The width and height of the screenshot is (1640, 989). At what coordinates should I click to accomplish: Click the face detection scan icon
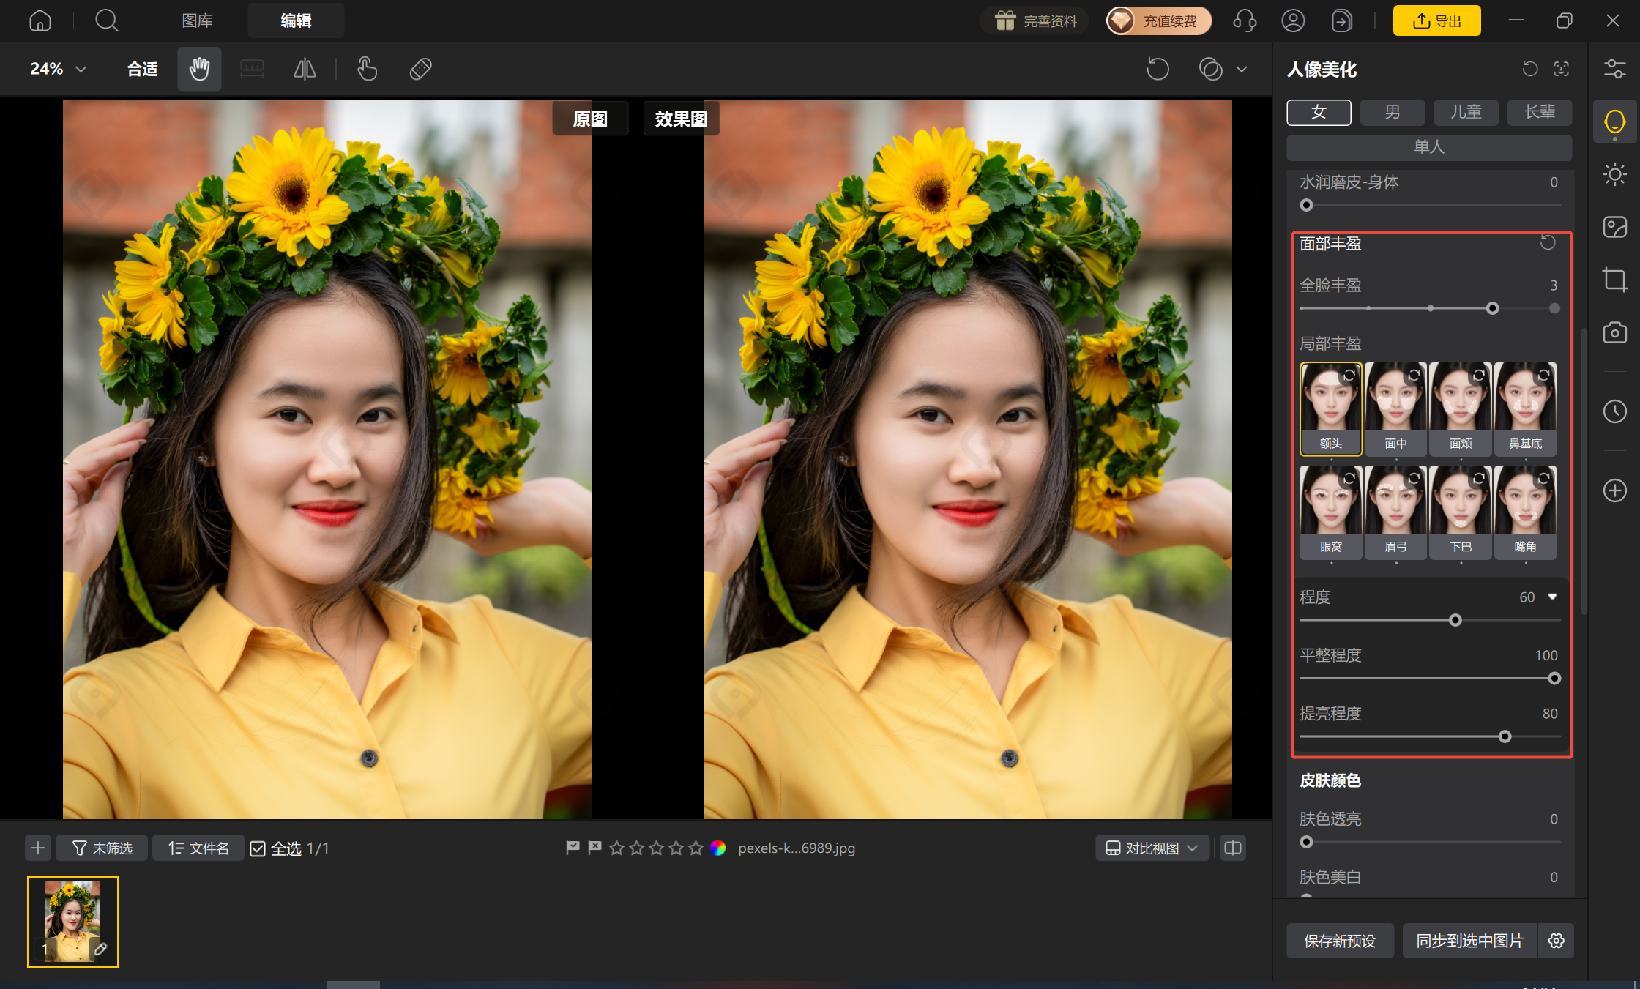click(x=1561, y=69)
